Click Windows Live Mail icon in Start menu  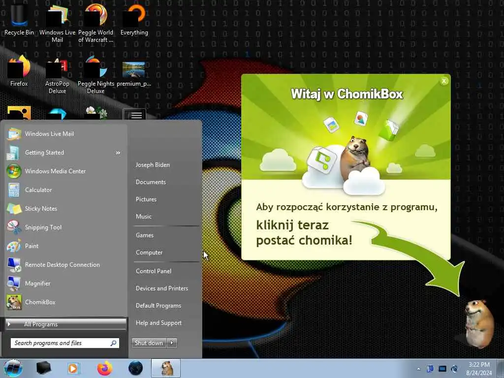[x=14, y=134]
